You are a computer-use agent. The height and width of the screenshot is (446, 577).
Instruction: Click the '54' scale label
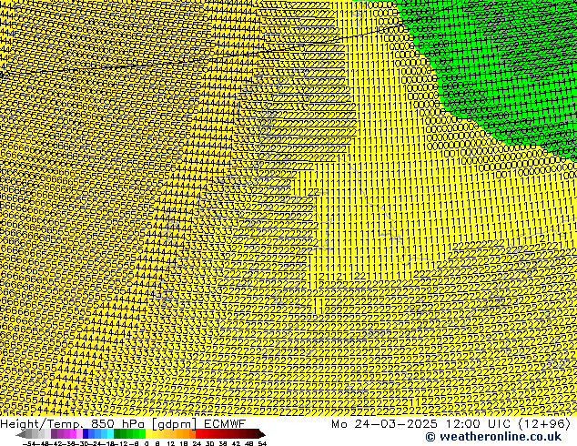pyautogui.click(x=262, y=443)
